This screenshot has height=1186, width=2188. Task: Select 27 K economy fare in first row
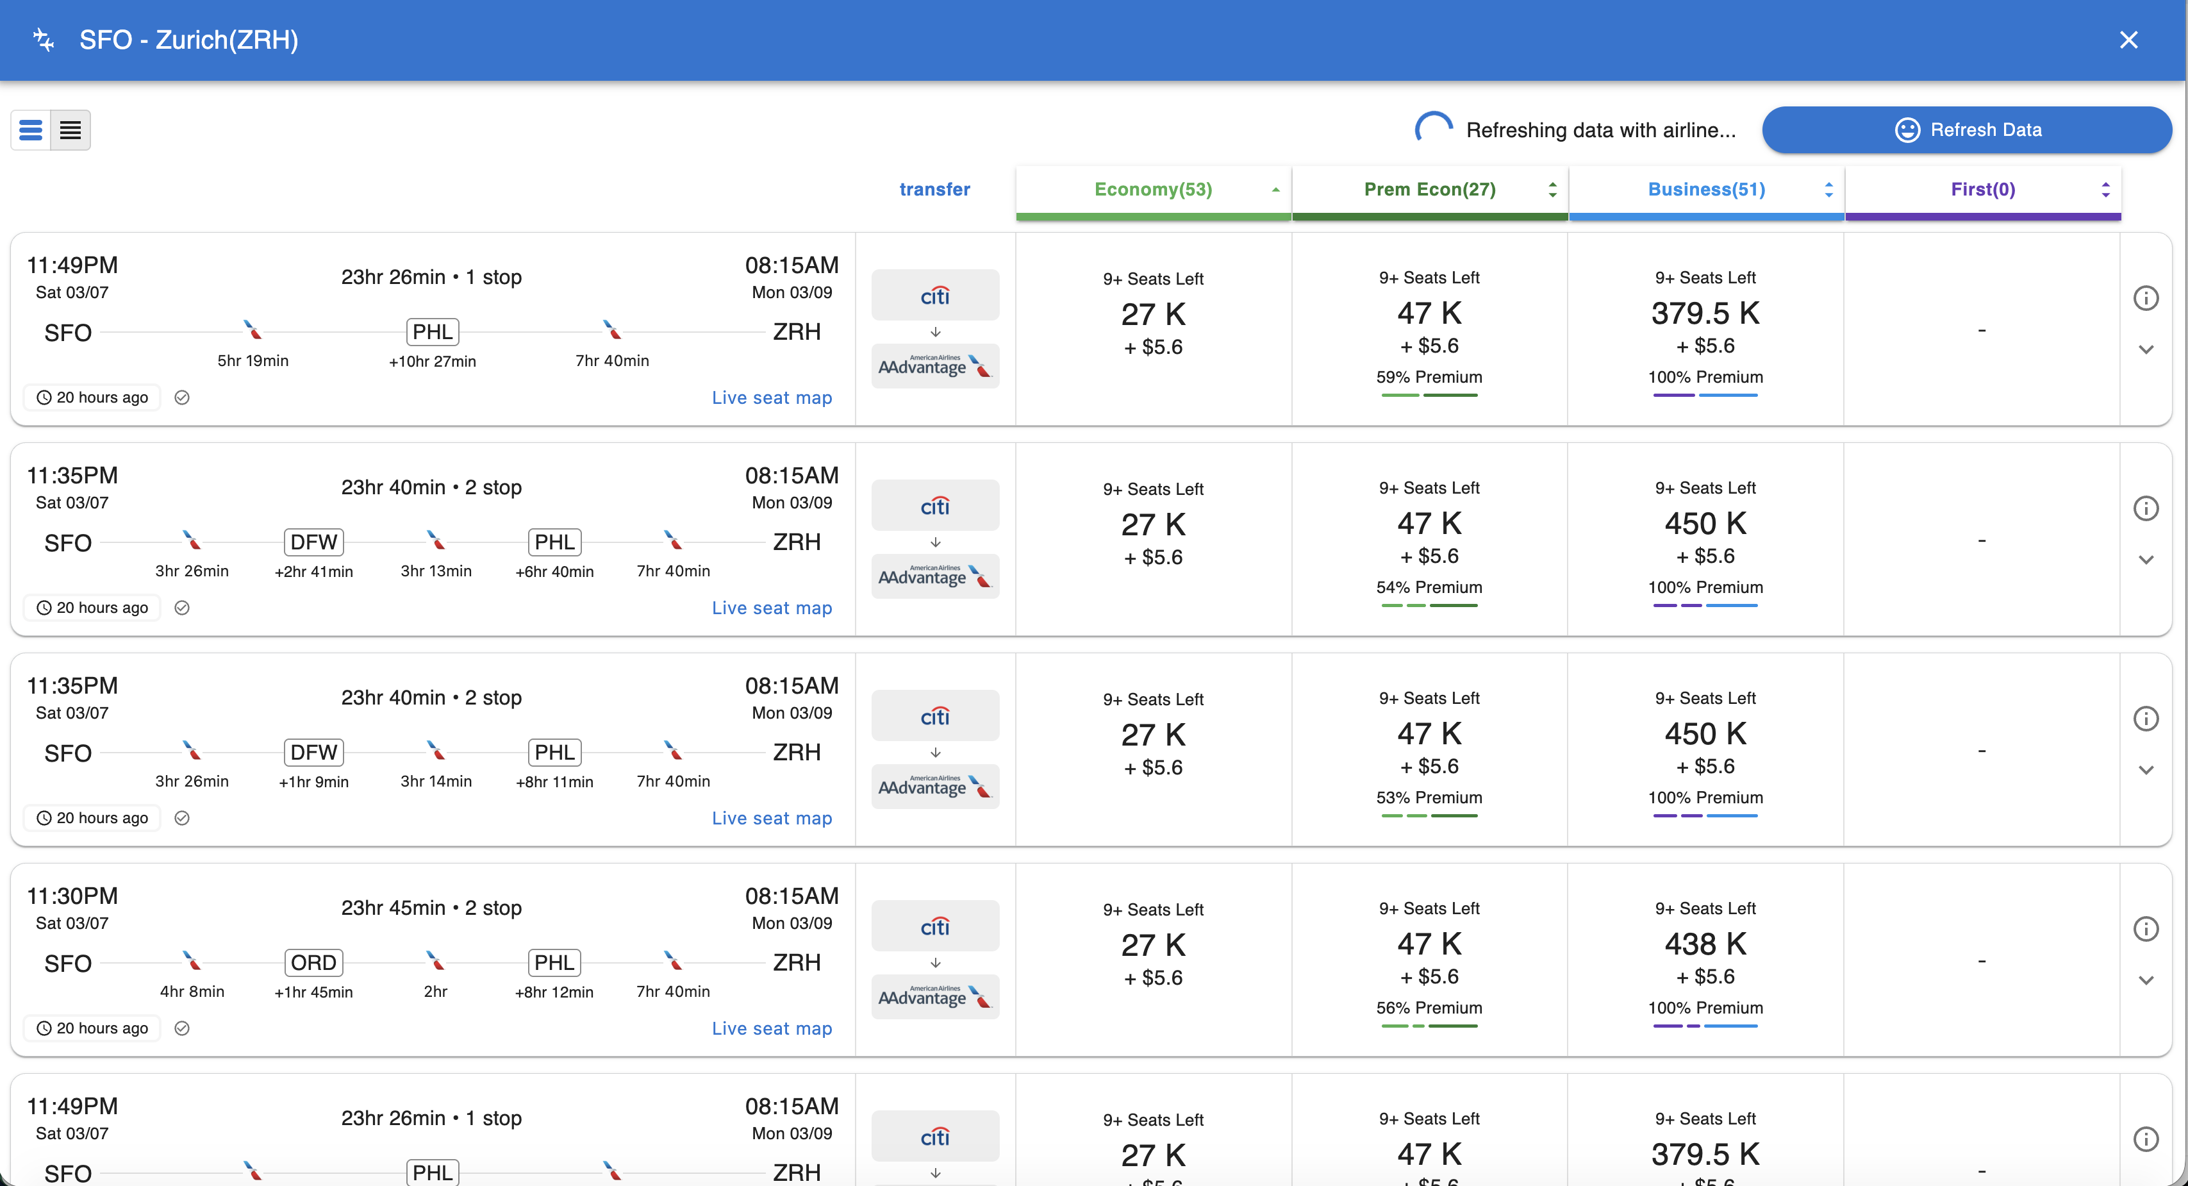(x=1152, y=315)
